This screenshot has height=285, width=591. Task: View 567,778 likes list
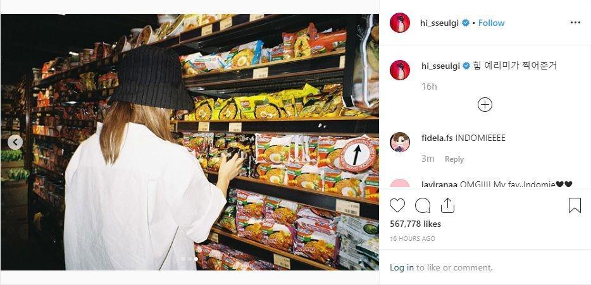click(415, 224)
